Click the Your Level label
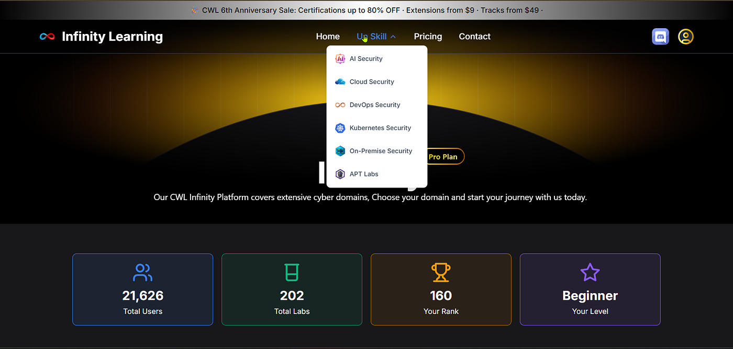The height and width of the screenshot is (349, 733). [590, 311]
